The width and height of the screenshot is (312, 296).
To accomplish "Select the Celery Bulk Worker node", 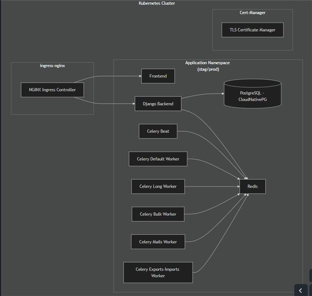I will [x=158, y=214].
